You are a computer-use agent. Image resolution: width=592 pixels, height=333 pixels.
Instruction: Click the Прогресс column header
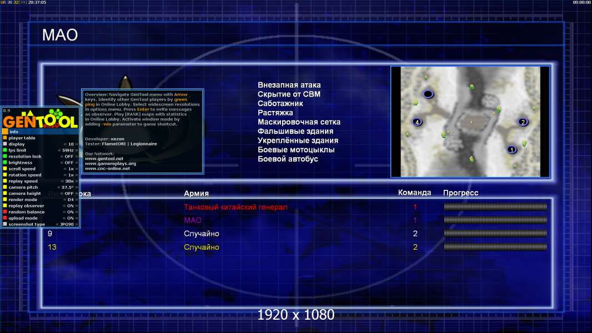coord(460,193)
